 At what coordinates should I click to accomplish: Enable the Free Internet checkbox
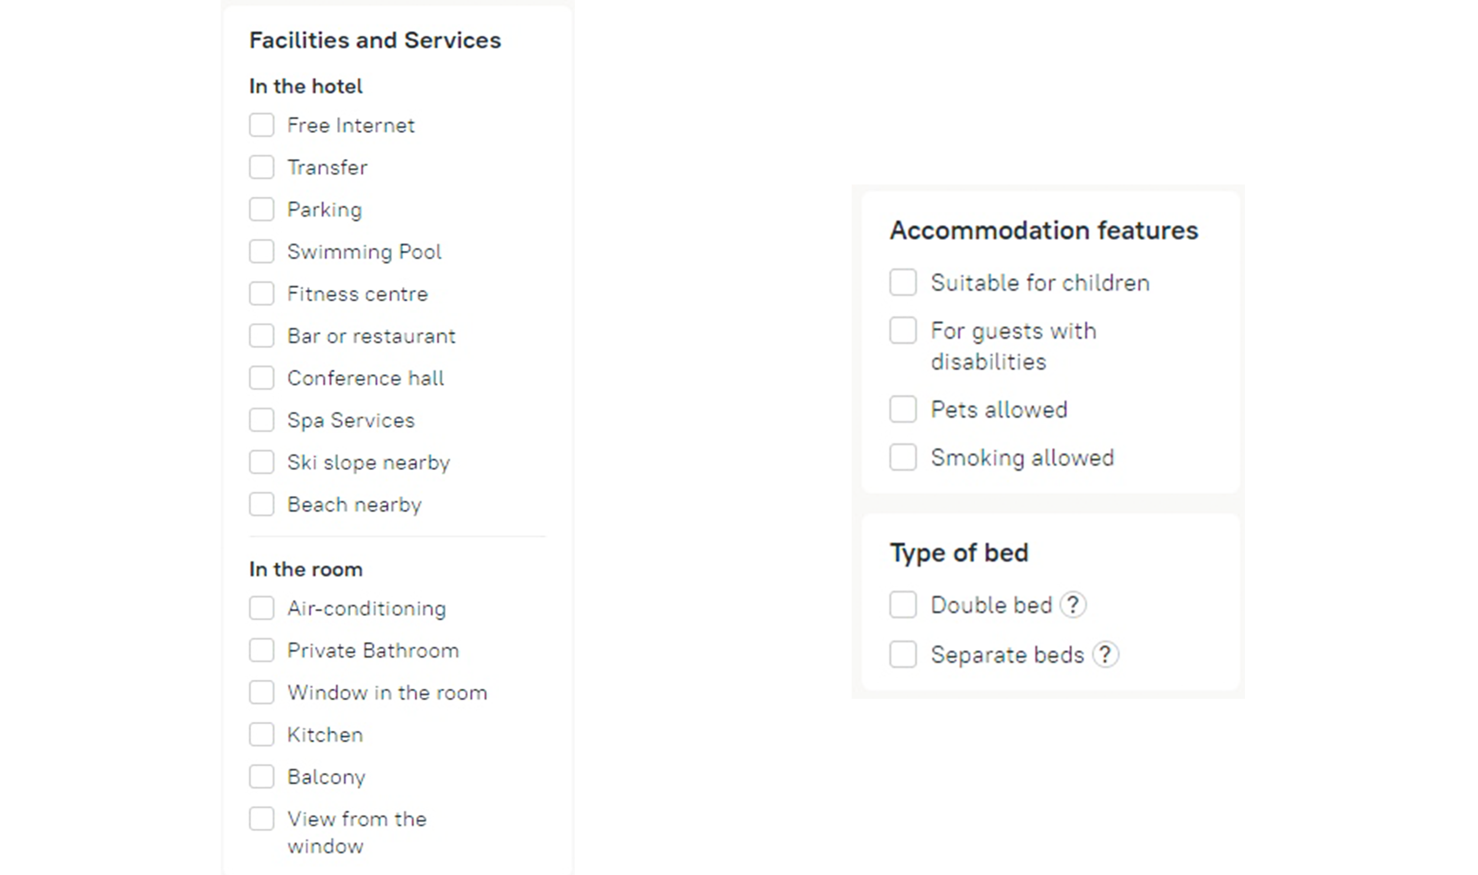(x=261, y=125)
